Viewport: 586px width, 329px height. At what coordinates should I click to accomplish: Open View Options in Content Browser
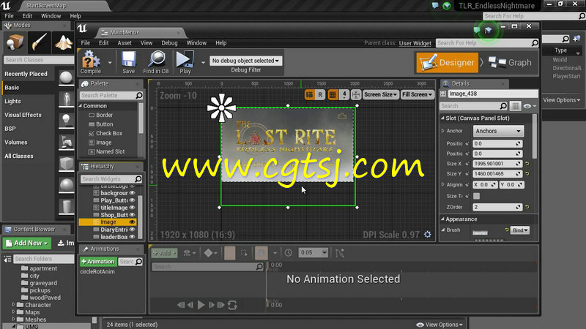pyautogui.click(x=439, y=325)
